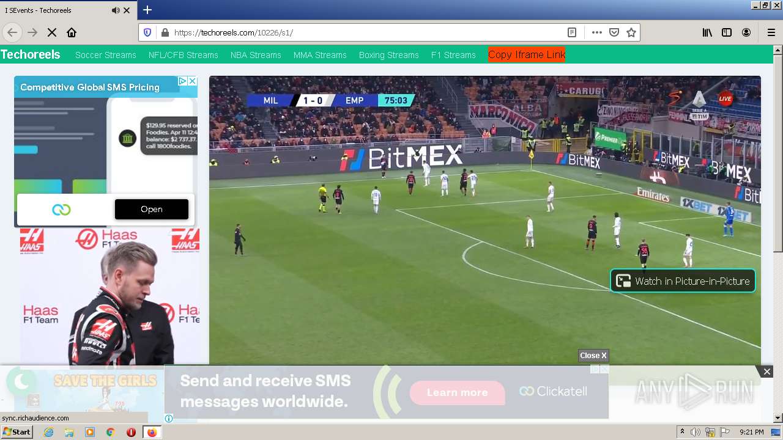Screen dimensions: 783x440
Task: Open volume control in system tray
Action: [x=696, y=432]
